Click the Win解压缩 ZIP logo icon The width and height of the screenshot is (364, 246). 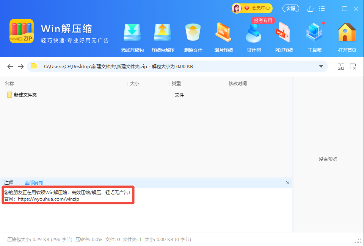(x=22, y=31)
